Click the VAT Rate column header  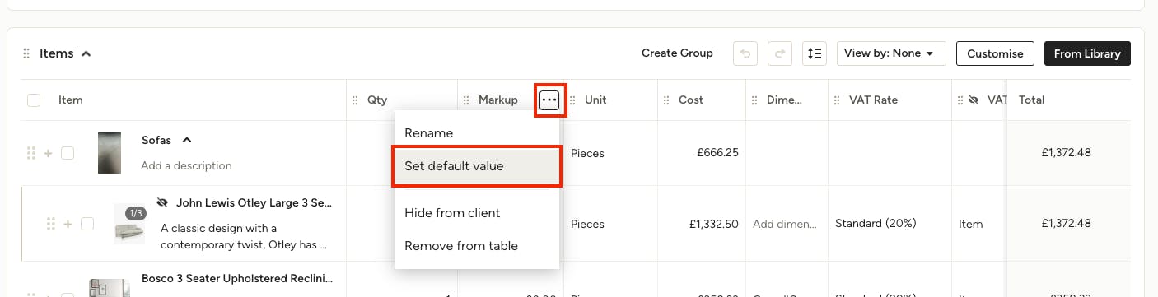point(873,100)
